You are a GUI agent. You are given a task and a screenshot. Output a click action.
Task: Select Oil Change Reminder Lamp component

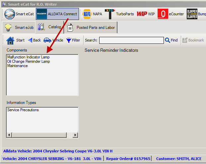pyautogui.click(x=29, y=61)
